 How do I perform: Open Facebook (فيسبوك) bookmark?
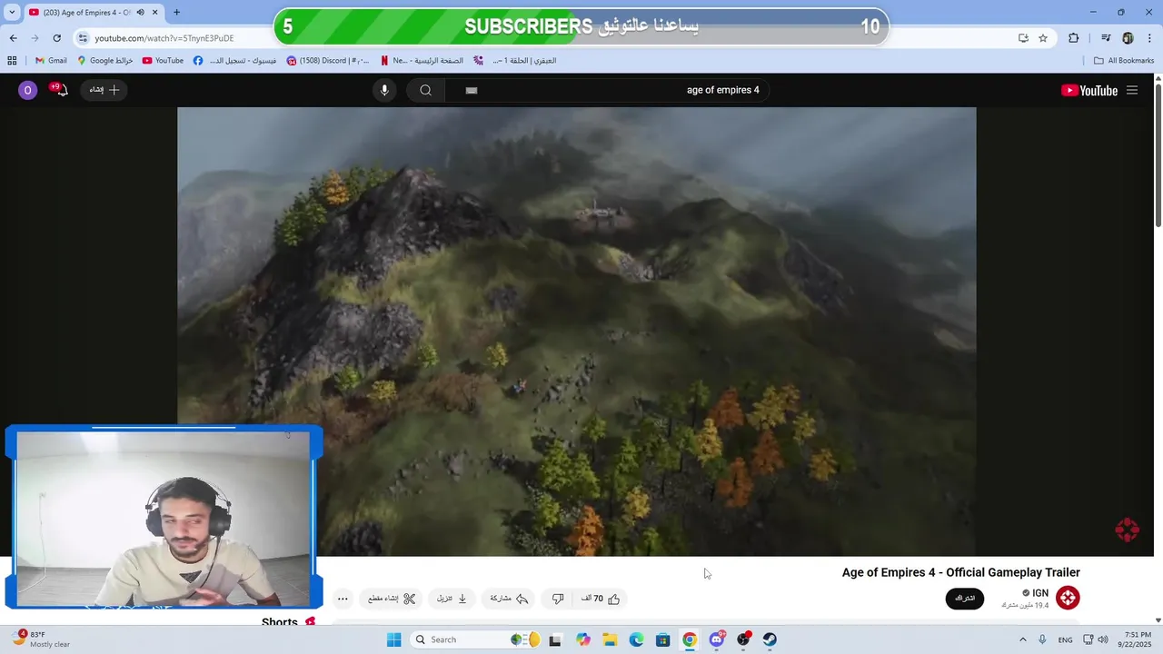(234, 61)
